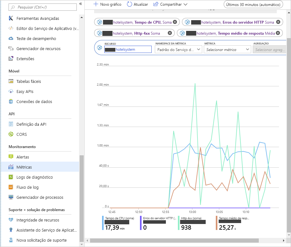This screenshot has width=291, height=247.
Task: Collapse the sidebar with the double chevron
Action: tap(81, 4)
